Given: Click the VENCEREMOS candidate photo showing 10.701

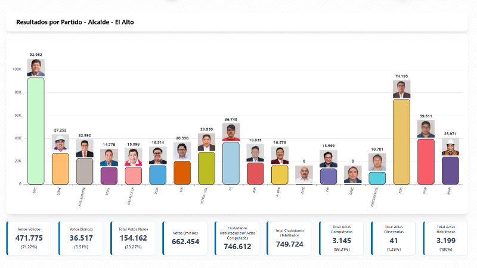Looking at the screenshot, I should point(377,163).
